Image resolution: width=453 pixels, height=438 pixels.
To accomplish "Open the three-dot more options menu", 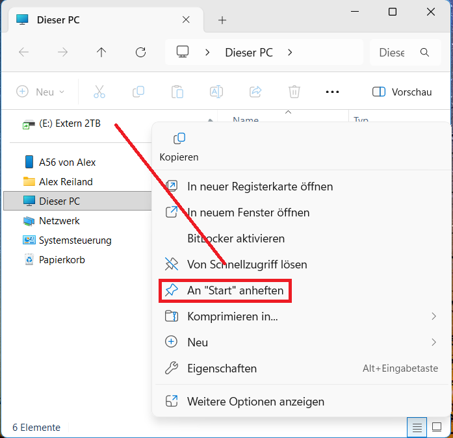I will 332,92.
